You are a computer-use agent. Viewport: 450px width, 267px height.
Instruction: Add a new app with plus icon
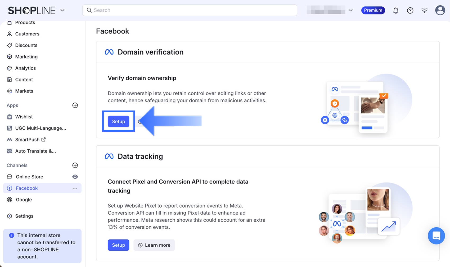coord(75,105)
